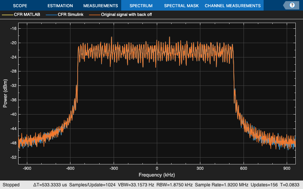Click the 300 x-axis tick label

pos(200,168)
